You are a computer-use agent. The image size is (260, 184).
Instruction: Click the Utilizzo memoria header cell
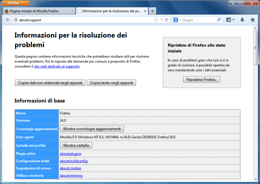click(37, 176)
